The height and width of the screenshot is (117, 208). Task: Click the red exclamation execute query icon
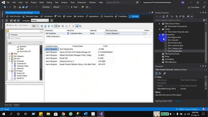click(70, 26)
